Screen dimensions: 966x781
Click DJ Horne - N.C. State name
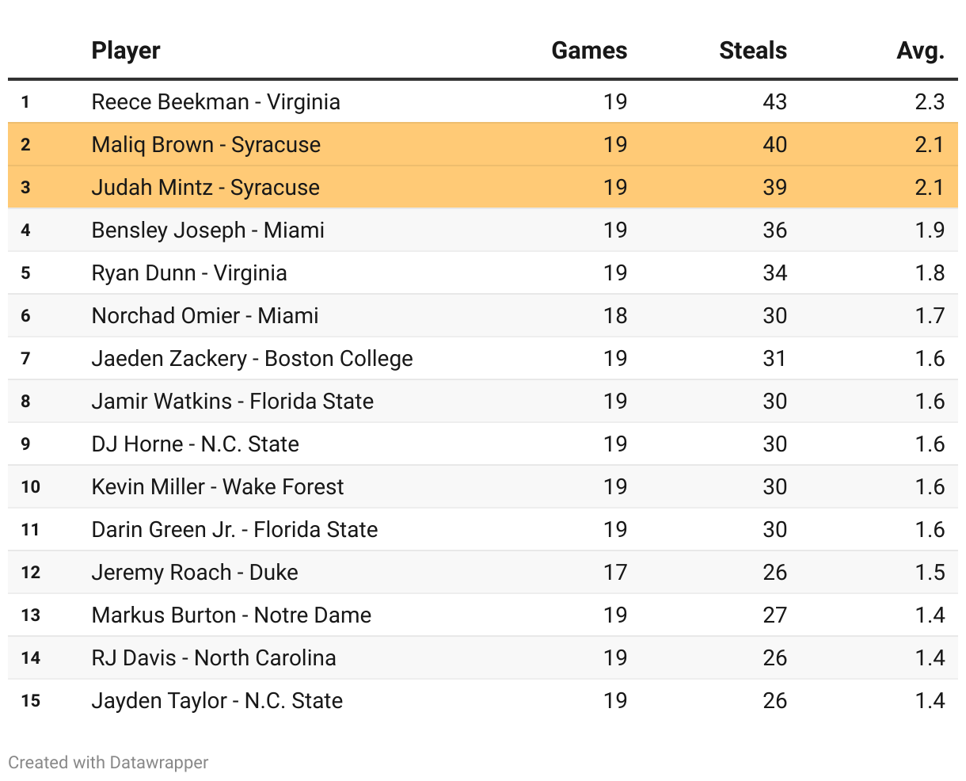point(195,444)
